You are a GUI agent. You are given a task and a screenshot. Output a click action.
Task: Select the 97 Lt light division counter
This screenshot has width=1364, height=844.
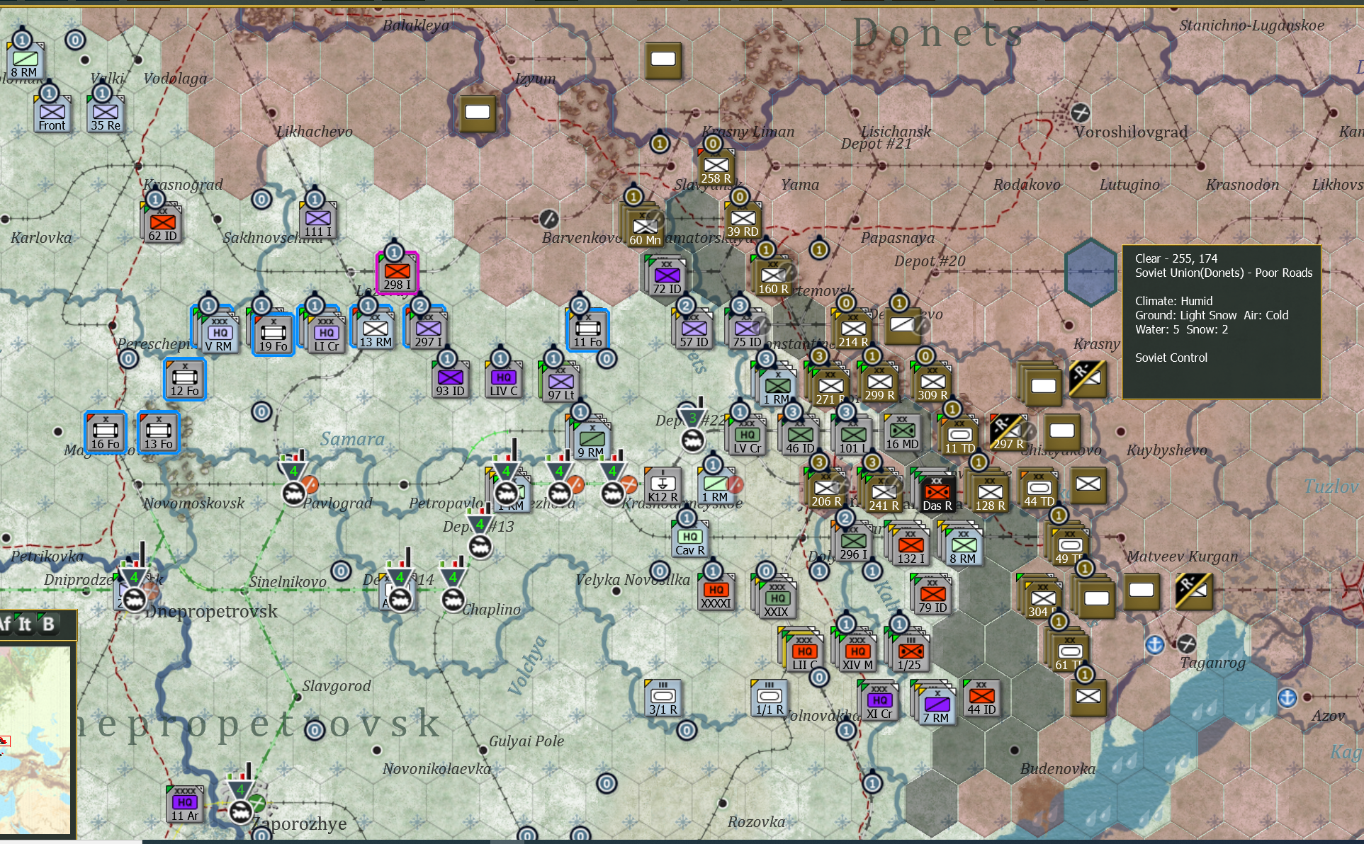560,383
